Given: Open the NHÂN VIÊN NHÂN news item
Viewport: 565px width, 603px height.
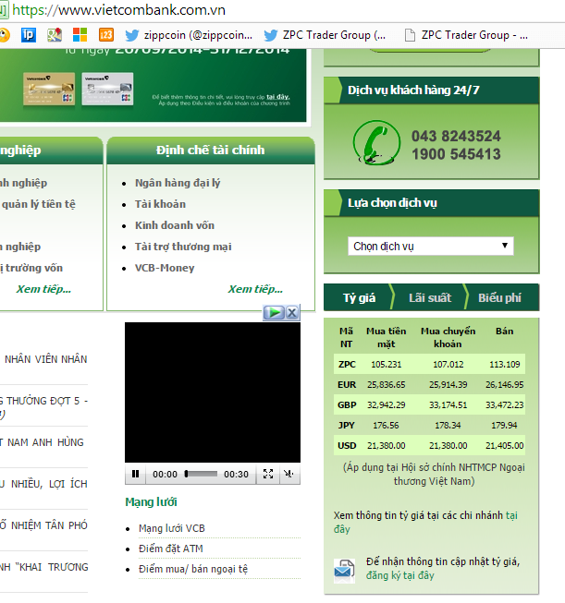Looking at the screenshot, I should [x=45, y=359].
